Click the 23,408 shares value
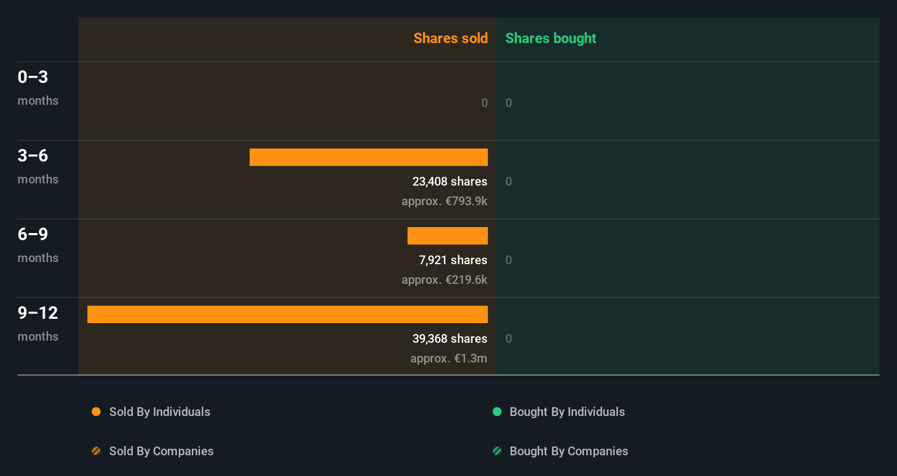Image resolution: width=897 pixels, height=476 pixels. point(450,181)
